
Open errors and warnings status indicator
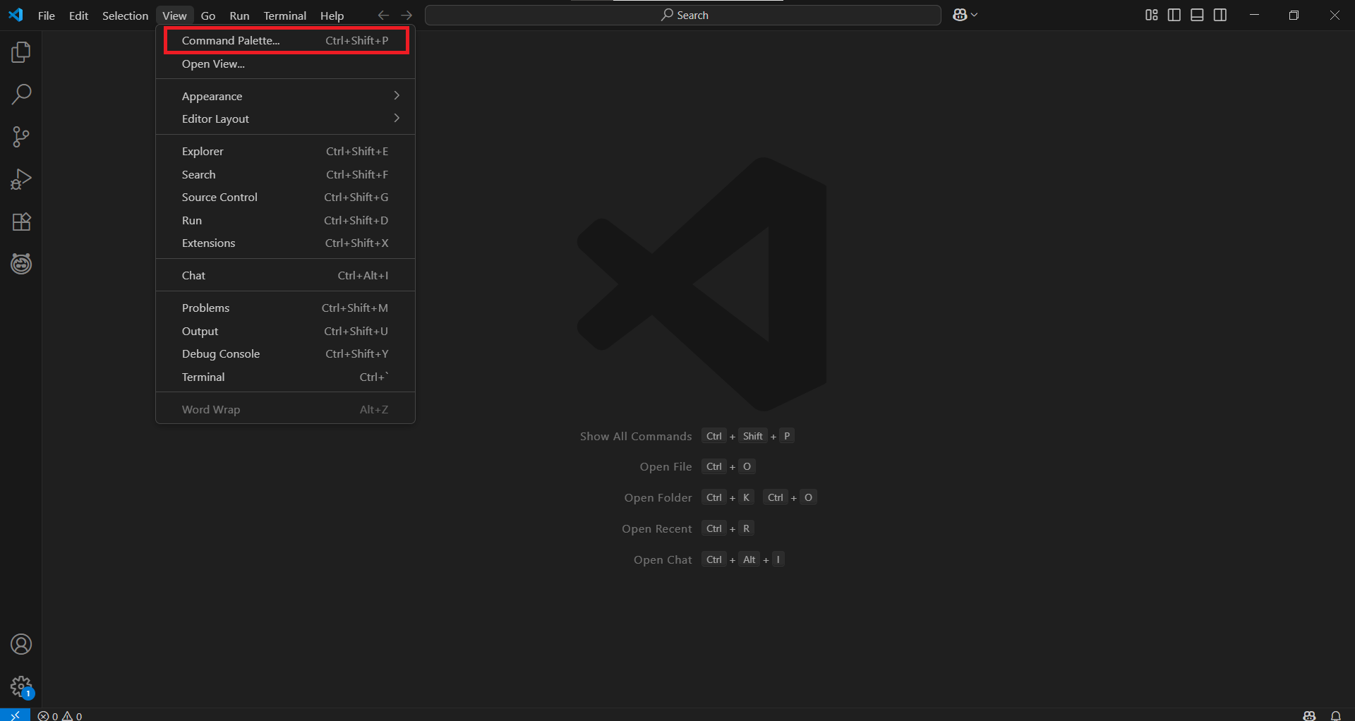[60, 715]
